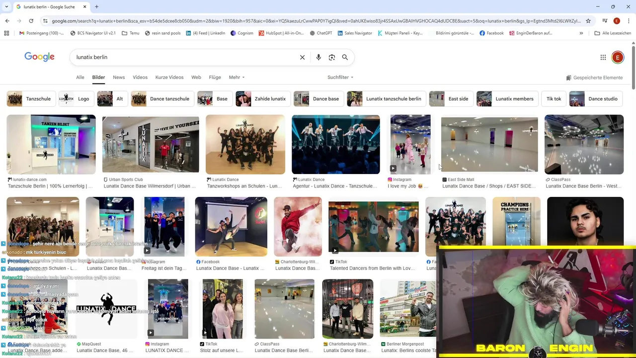
Task: Switch to the Web tab
Action: [x=196, y=77]
